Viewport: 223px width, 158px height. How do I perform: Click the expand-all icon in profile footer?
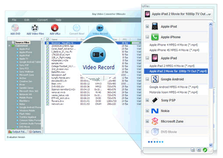(199, 150)
